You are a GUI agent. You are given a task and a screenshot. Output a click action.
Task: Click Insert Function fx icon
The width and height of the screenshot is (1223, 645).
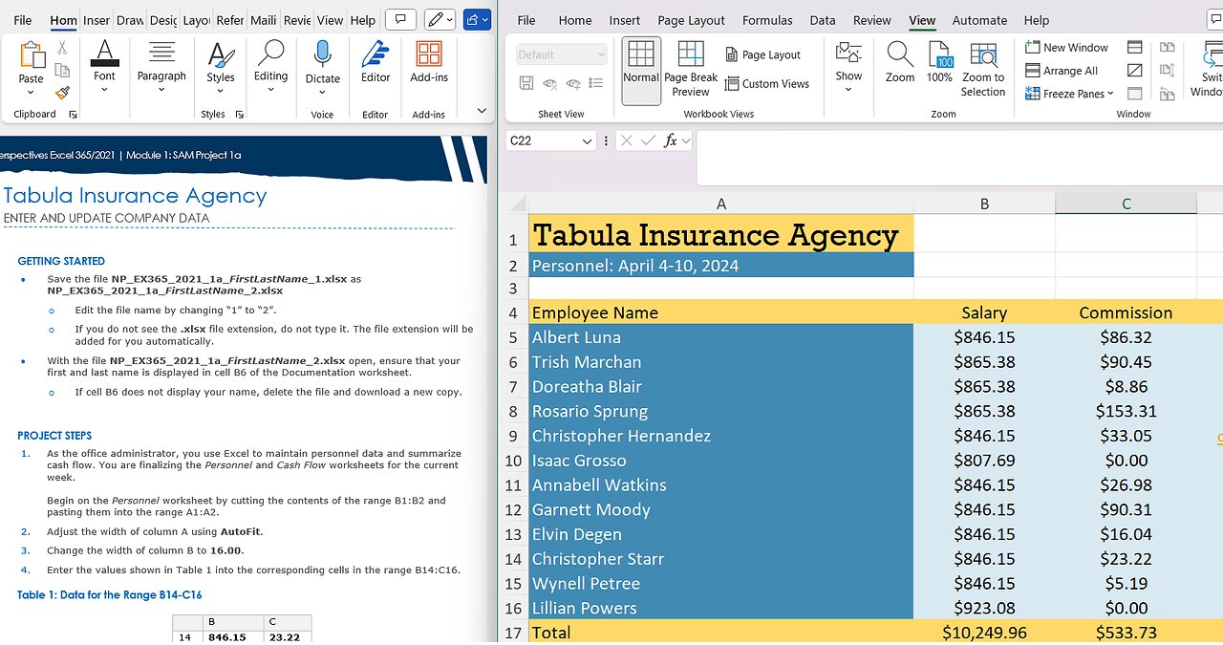click(x=672, y=140)
